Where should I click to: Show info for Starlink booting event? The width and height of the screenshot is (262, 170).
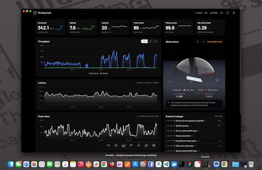pyautogui.click(x=190, y=126)
